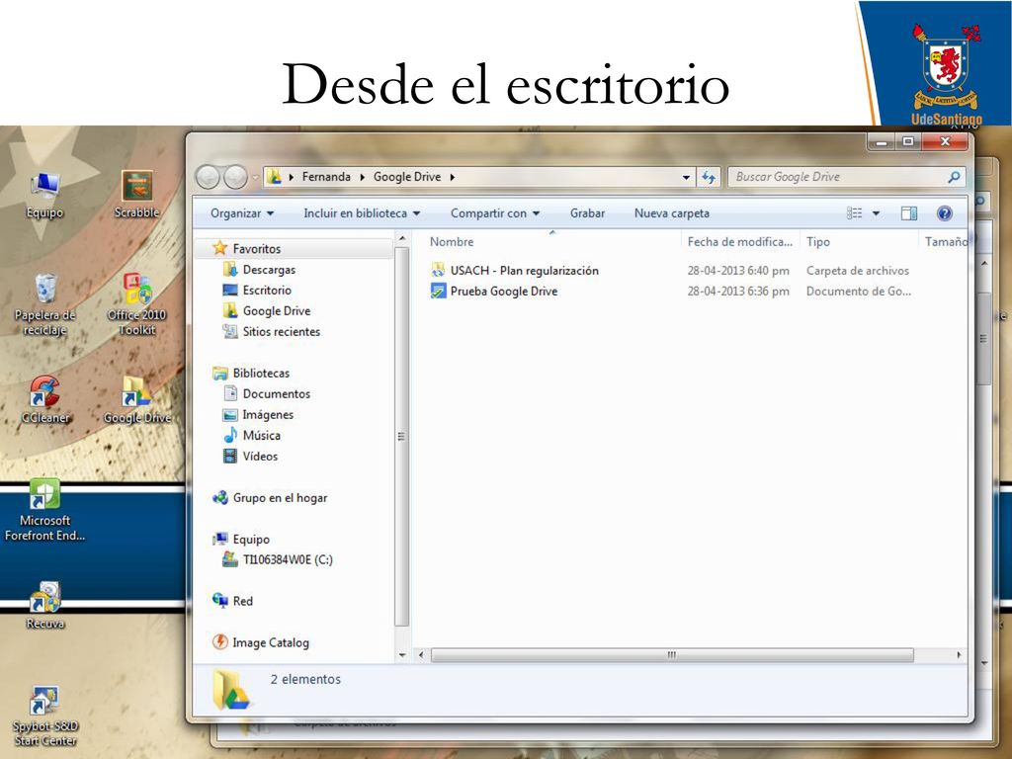
Task: Open Sitios recientes in the sidebar
Action: pos(281,332)
